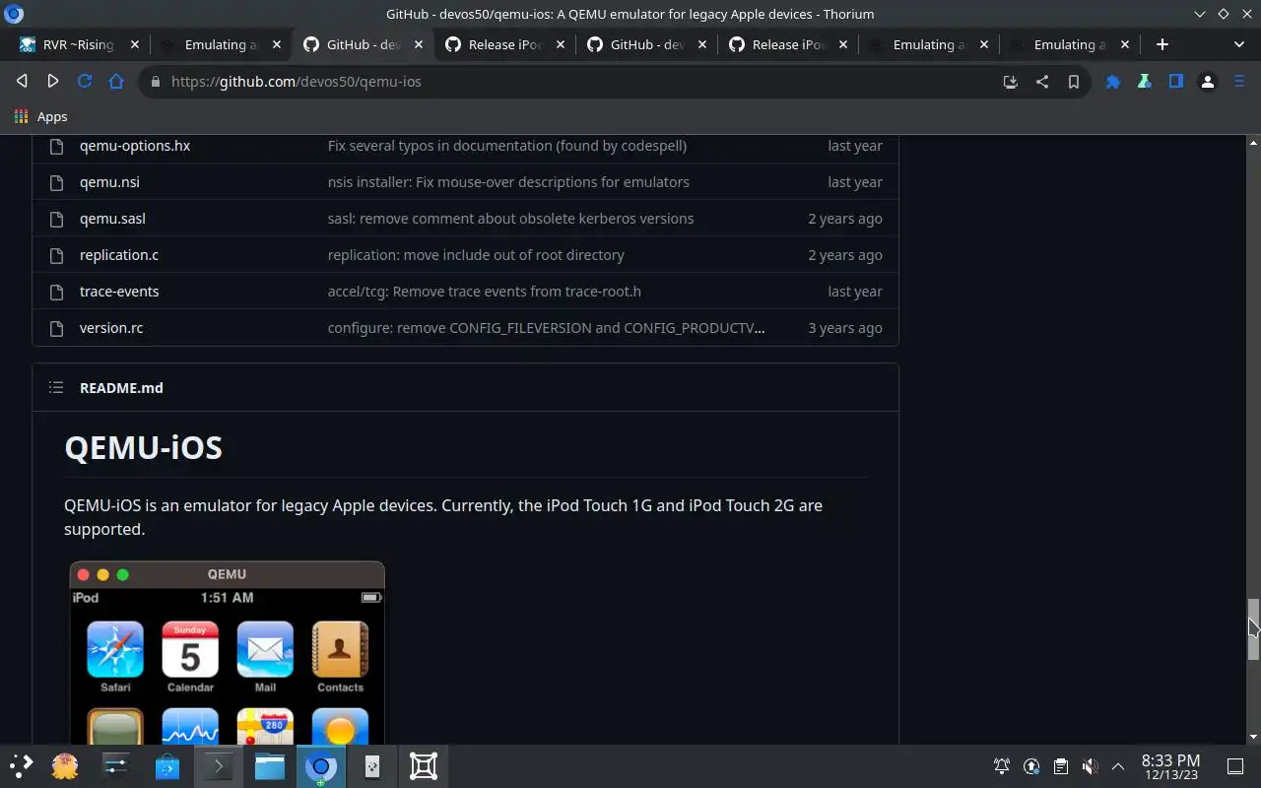Screen dimensions: 1261x788
Task: Close the RVR ~Rising tab
Action: click(x=135, y=44)
